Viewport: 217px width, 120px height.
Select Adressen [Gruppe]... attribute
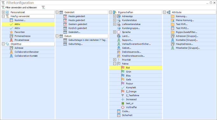point(189,36)
